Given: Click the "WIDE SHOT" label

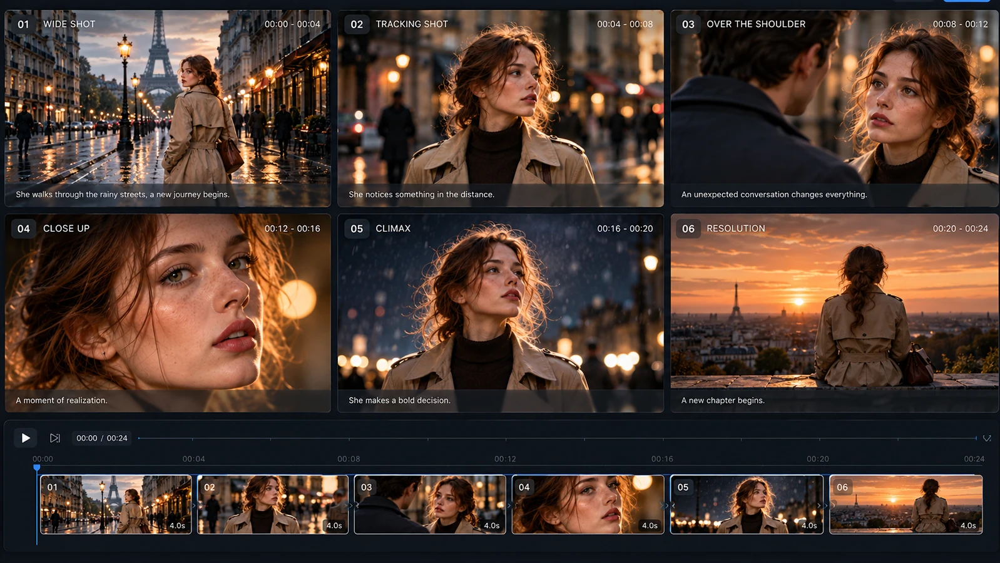Looking at the screenshot, I should 69,24.
